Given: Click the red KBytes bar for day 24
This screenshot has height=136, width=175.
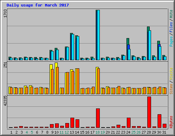Looking at the screenshot, I should (x=129, y=123).
